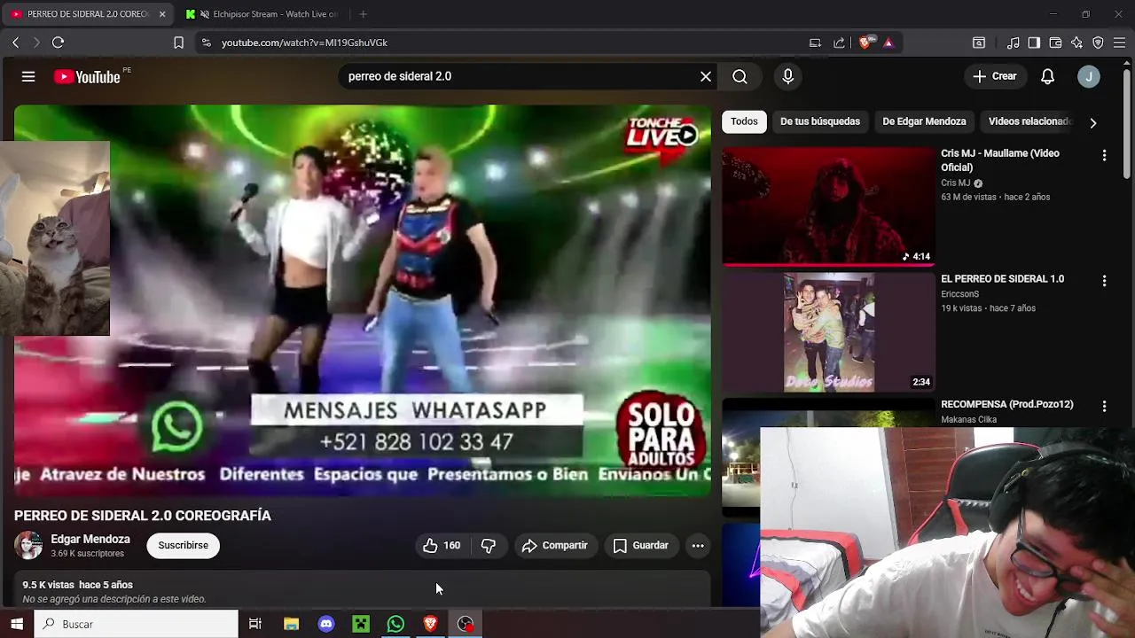
Task: Open Windows Start menu
Action: pos(17,624)
